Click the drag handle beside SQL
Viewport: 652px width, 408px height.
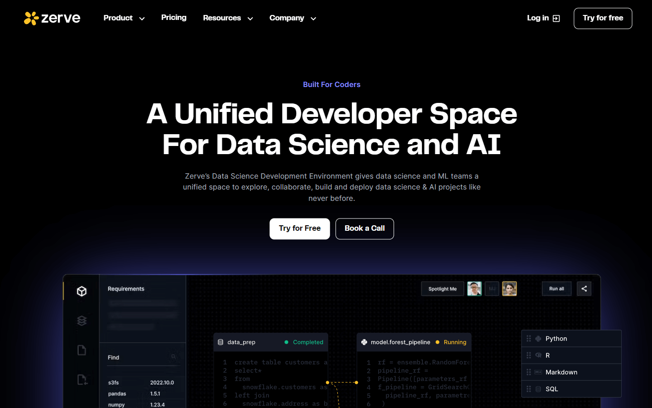[528, 389]
